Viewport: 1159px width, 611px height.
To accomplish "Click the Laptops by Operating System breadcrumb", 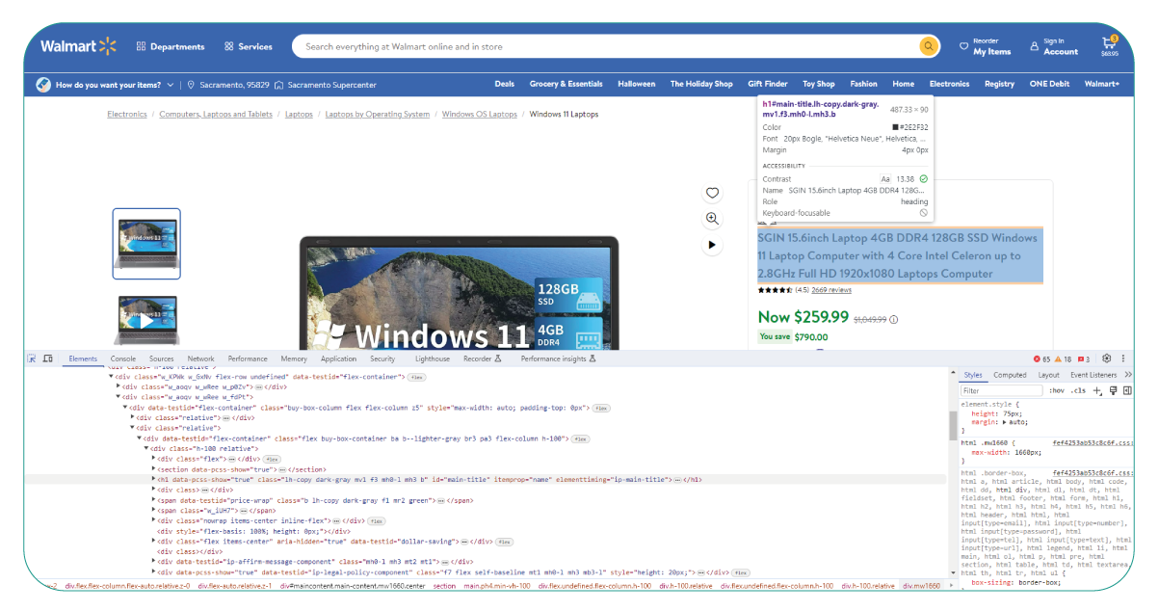I will point(378,114).
